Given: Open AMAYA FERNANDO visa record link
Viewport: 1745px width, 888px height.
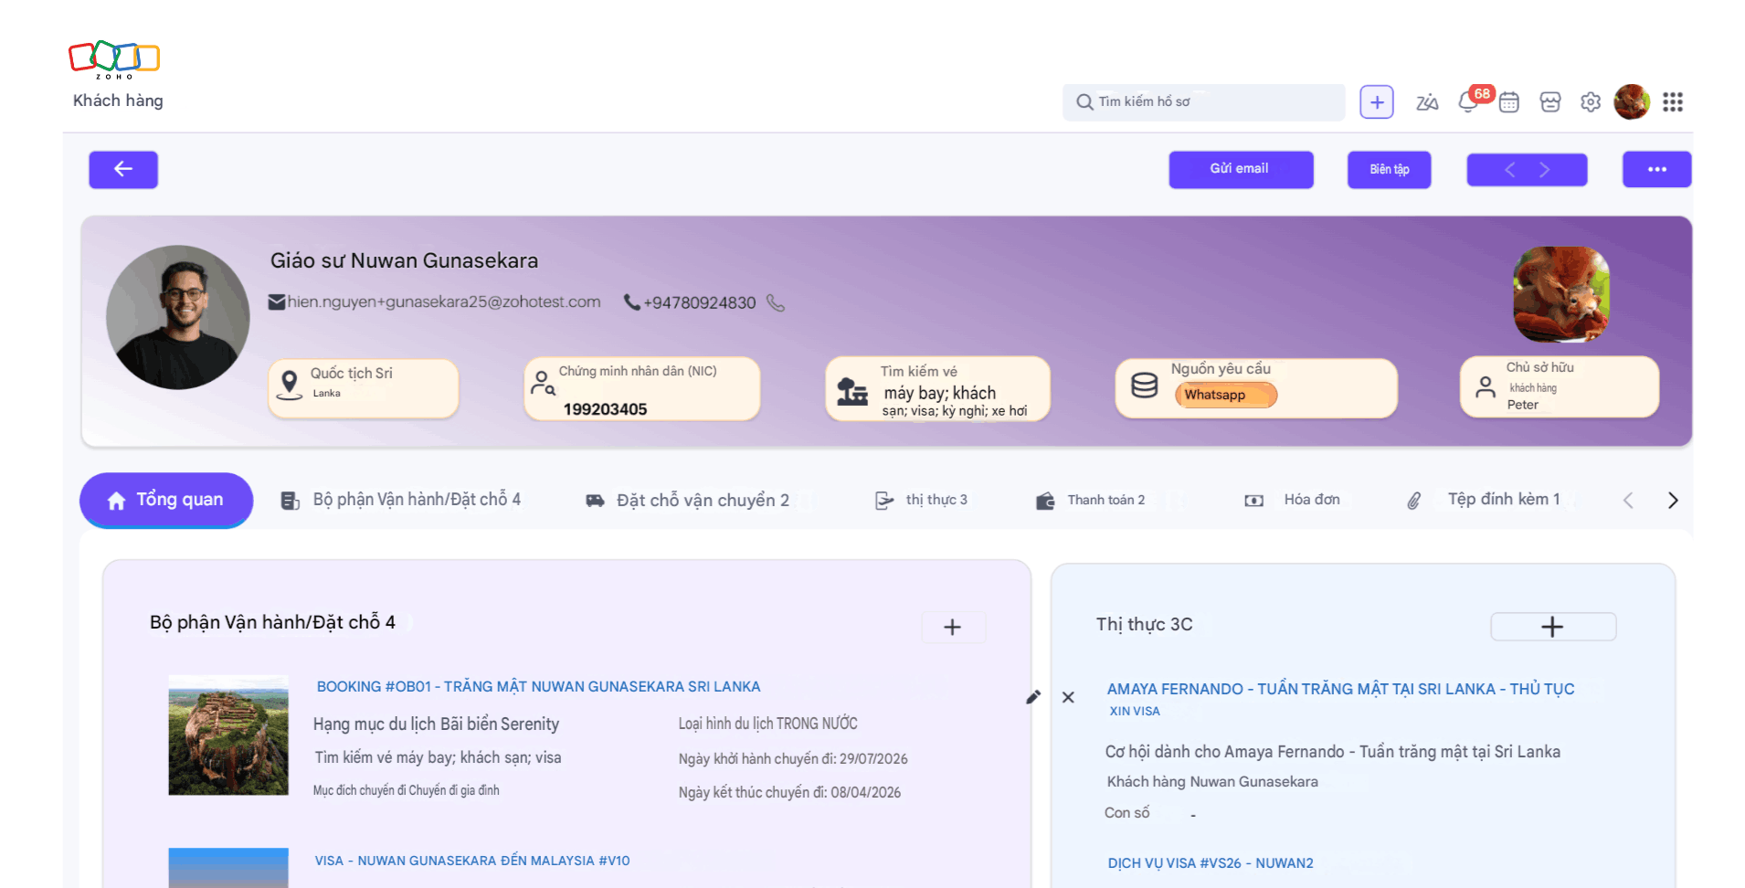Looking at the screenshot, I should pos(1340,698).
